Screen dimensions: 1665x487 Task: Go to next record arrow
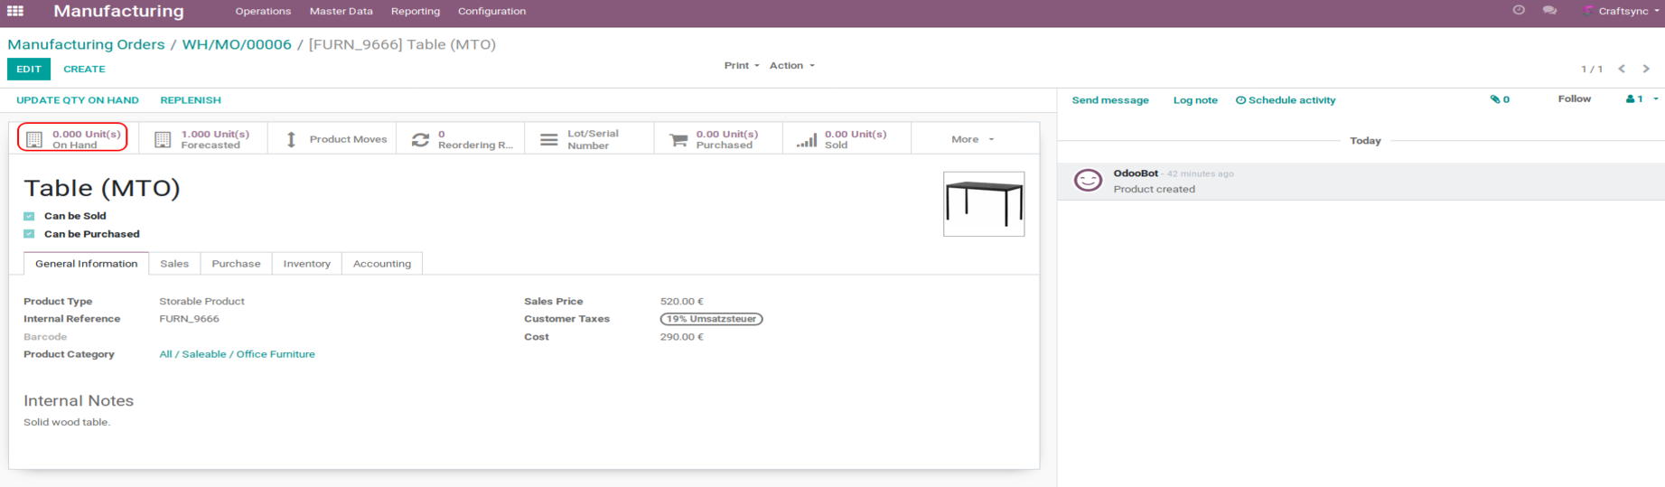click(1646, 69)
